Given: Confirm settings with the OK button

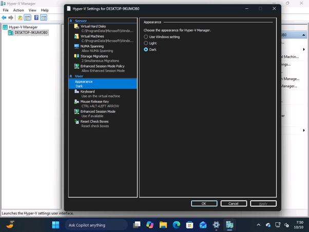Looking at the screenshot, I should (204, 204).
